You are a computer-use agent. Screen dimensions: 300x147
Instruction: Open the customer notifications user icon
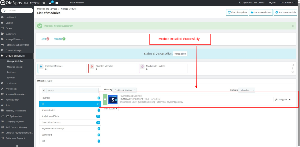[50, 3]
